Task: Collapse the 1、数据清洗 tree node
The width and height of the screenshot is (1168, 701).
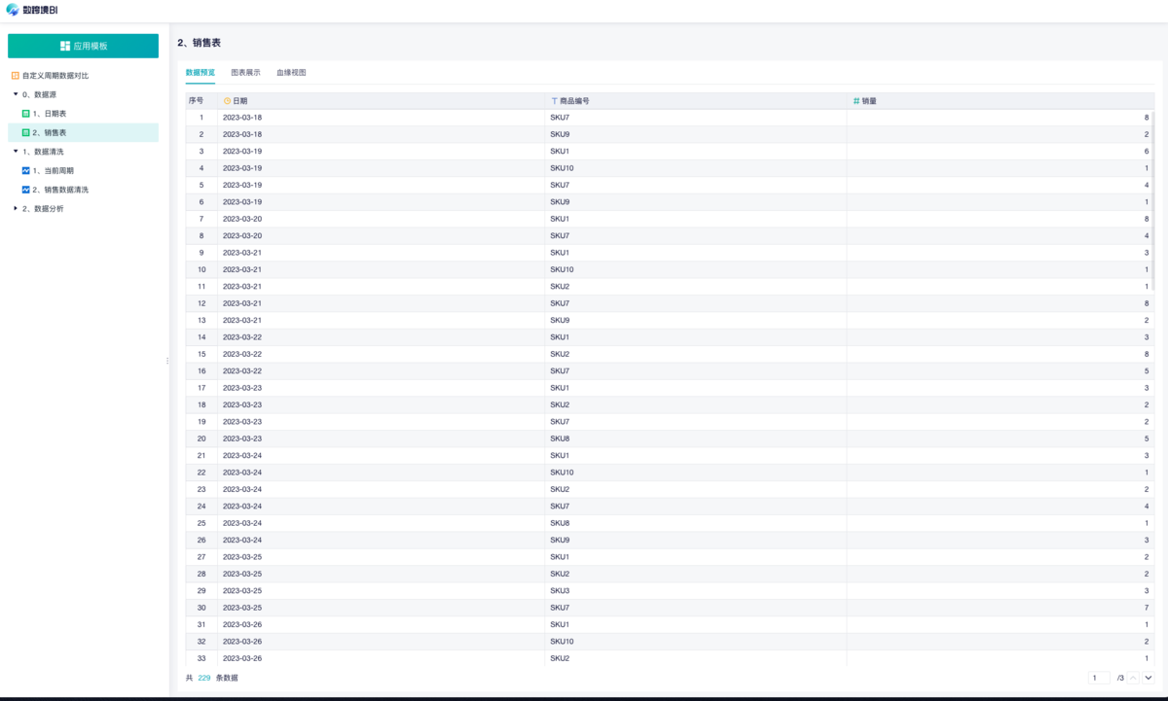Action: point(16,152)
